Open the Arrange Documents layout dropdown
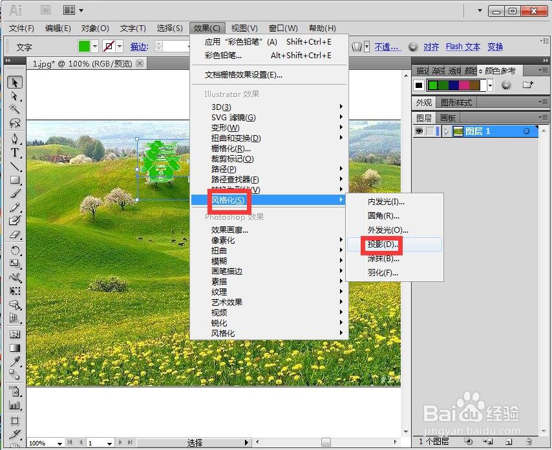This screenshot has width=552, height=450. pyautogui.click(x=73, y=10)
